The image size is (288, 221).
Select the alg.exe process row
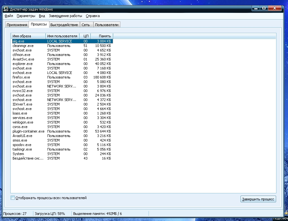(63, 41)
